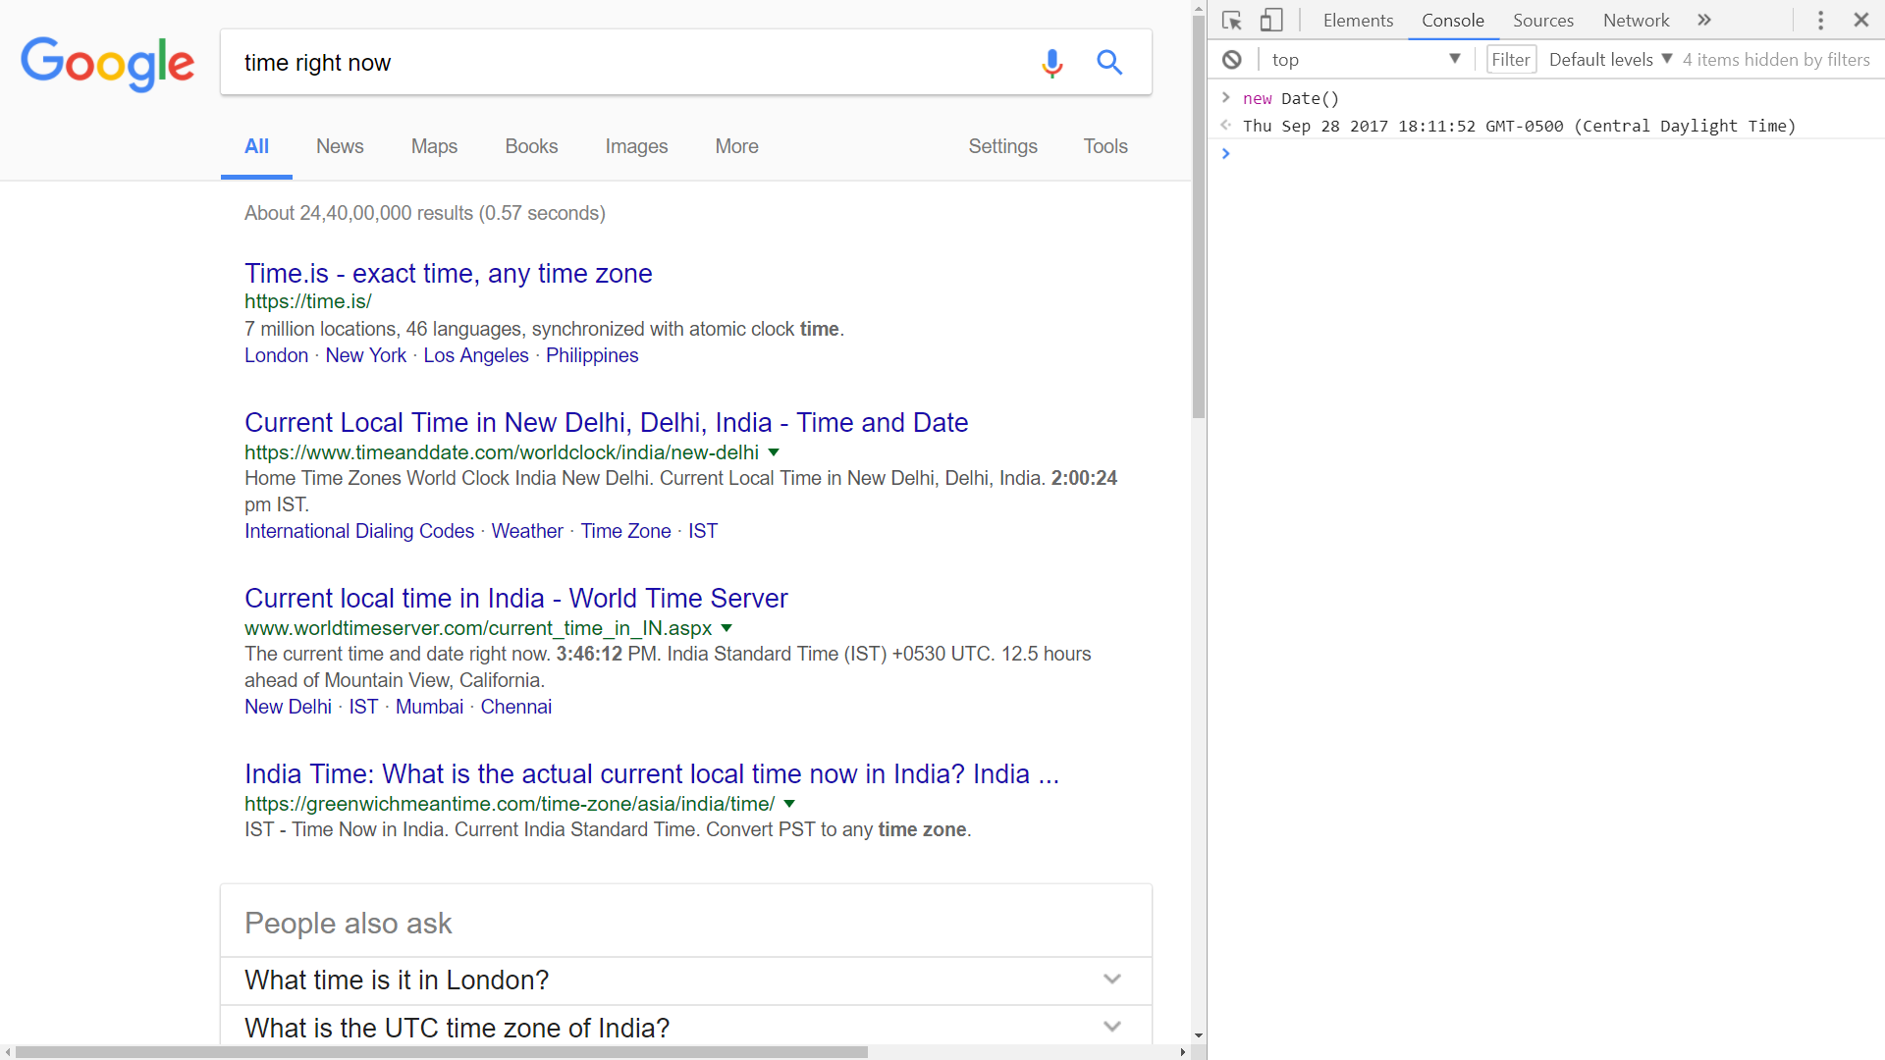Open Current Local Time in New Delhi result
The height and width of the screenshot is (1060, 1885).
[x=606, y=423]
